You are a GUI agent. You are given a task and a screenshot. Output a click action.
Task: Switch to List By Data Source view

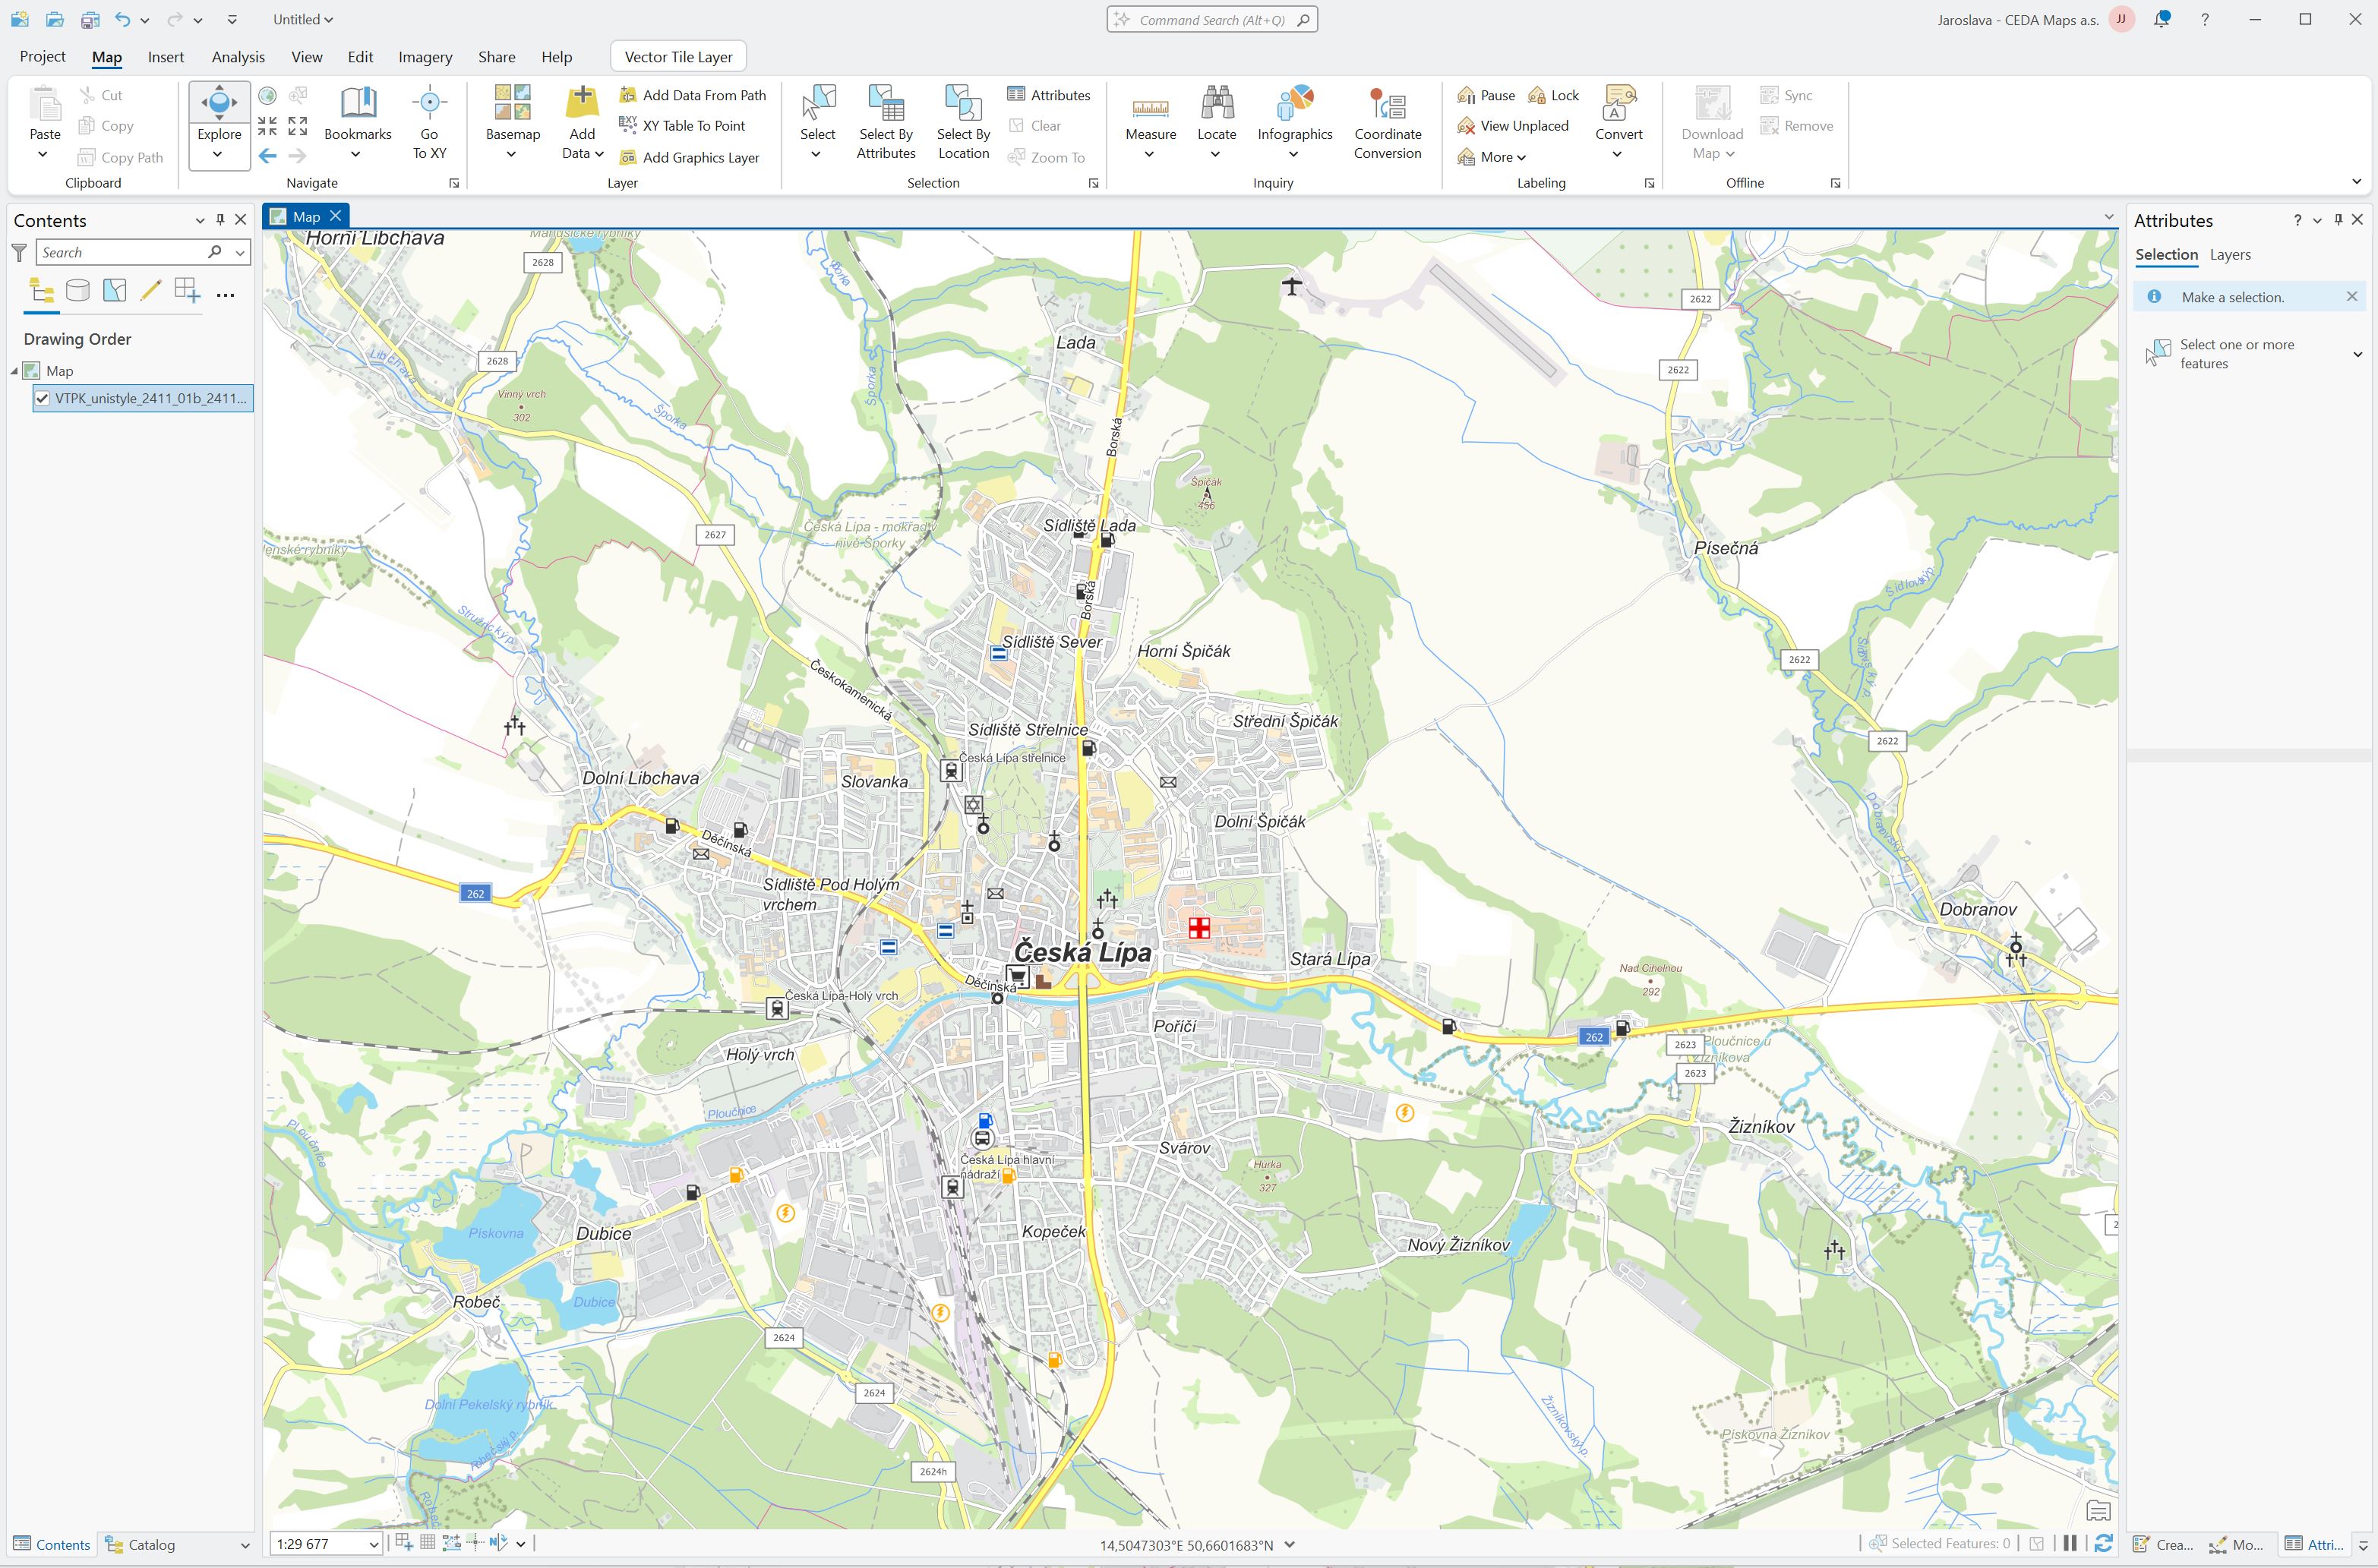78,291
